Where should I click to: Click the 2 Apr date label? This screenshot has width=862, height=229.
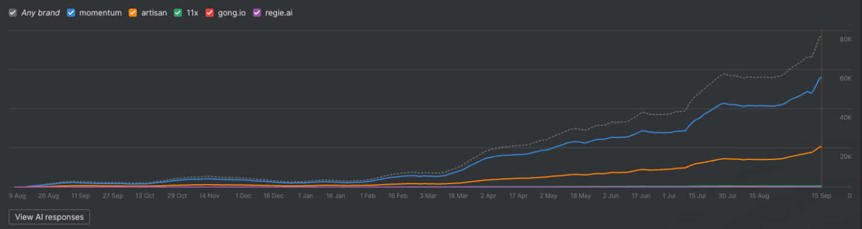click(x=489, y=195)
